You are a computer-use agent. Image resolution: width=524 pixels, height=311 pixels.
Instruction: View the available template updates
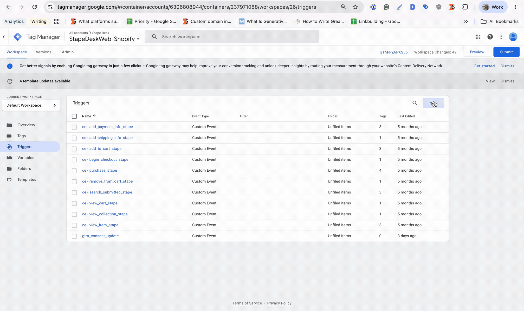point(490,81)
